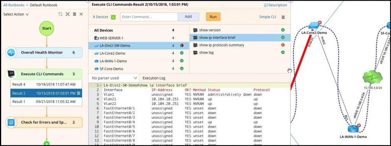Select Result 1 from 09/21/2018
Image resolution: width=391 pixels, height=146 pixels.
(x=46, y=102)
